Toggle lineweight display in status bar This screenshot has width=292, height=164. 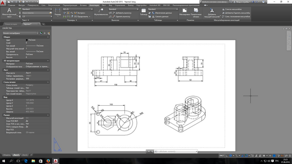252,156
